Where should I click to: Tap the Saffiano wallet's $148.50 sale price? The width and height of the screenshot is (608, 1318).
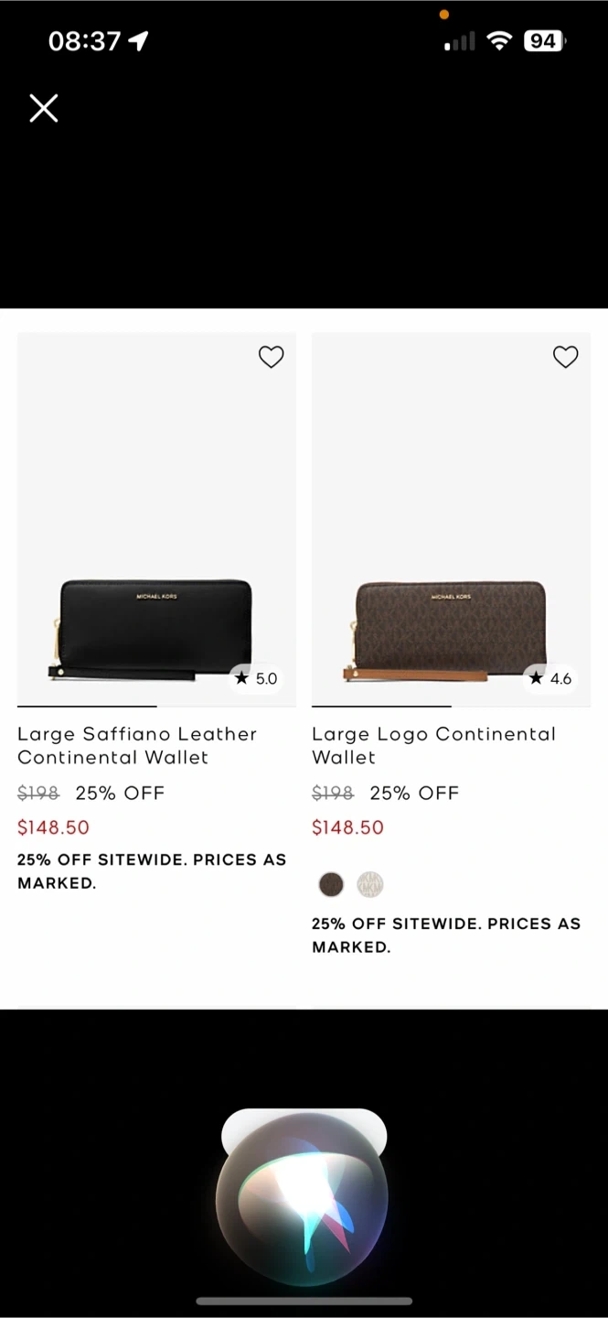(x=53, y=827)
